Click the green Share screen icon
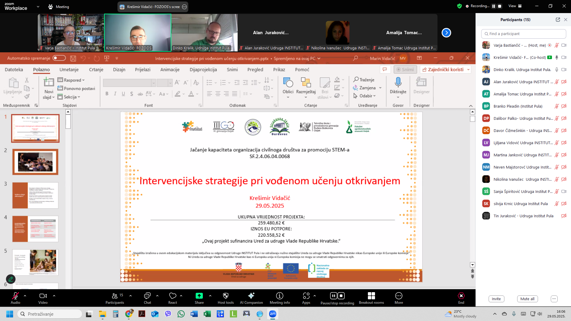 199,296
